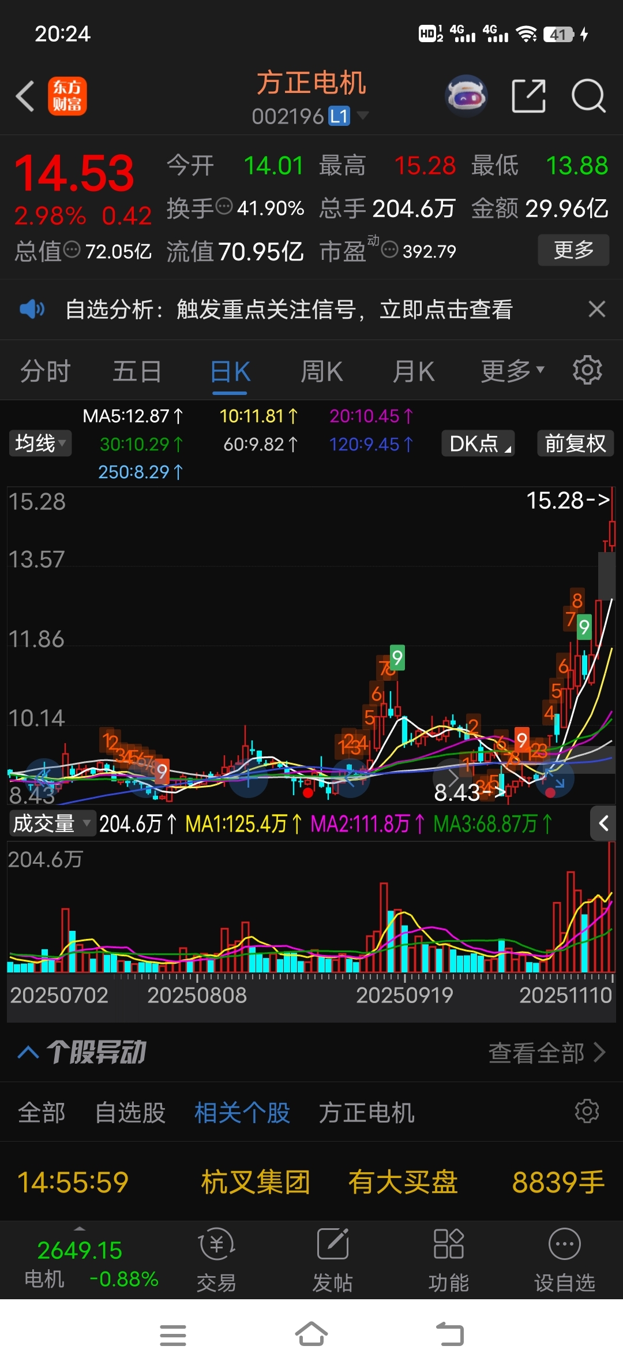Expand the stock code L1 dropdown

click(x=362, y=115)
